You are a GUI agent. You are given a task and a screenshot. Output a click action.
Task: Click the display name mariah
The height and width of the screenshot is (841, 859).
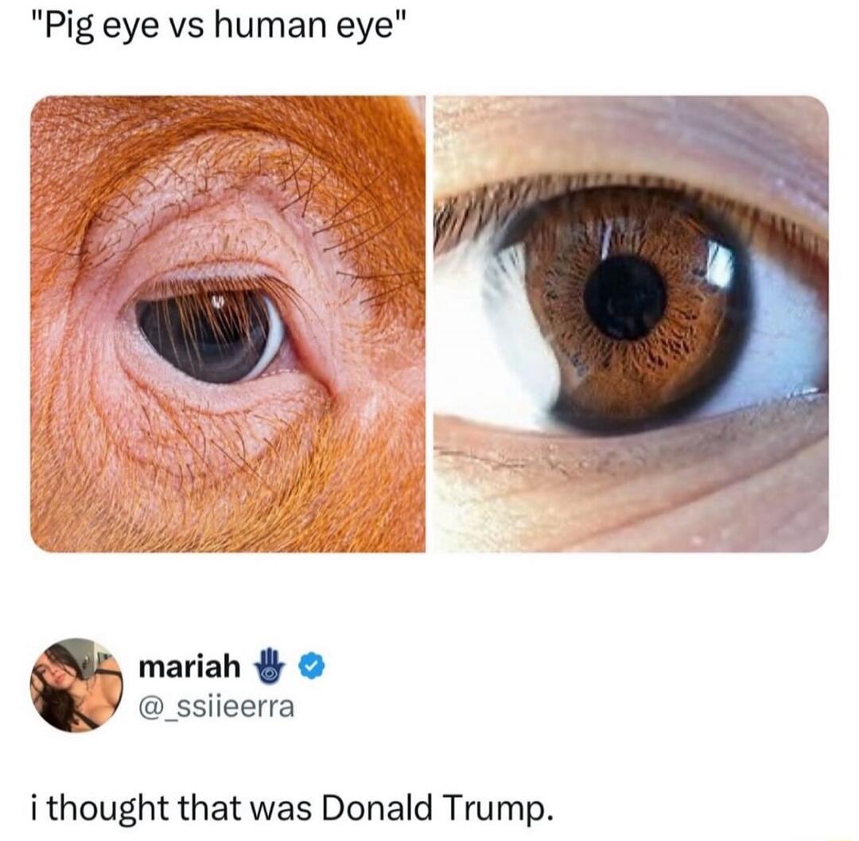click(x=189, y=668)
